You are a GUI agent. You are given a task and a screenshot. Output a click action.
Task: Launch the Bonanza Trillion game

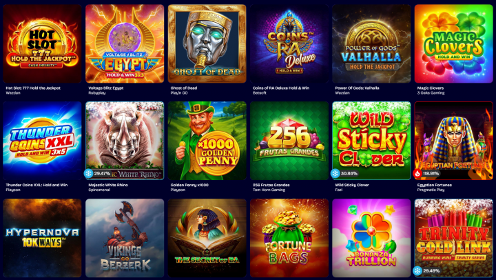[x=371, y=238]
